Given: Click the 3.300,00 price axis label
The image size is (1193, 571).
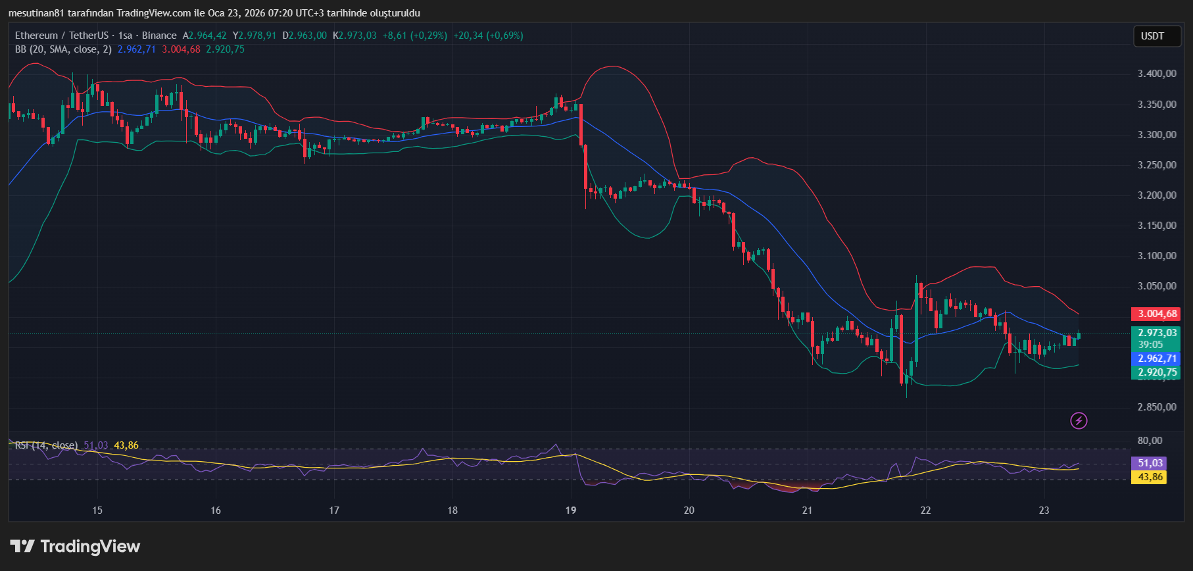Looking at the screenshot, I should (x=1157, y=135).
